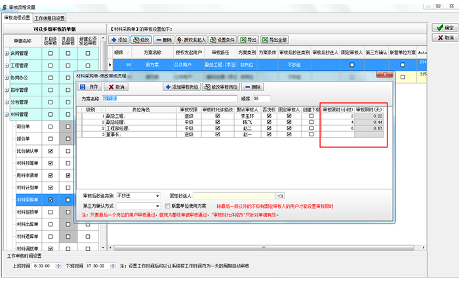This screenshot has height=282, width=459.
Task: Click the 删除 button in the dialog
Action: point(252,87)
